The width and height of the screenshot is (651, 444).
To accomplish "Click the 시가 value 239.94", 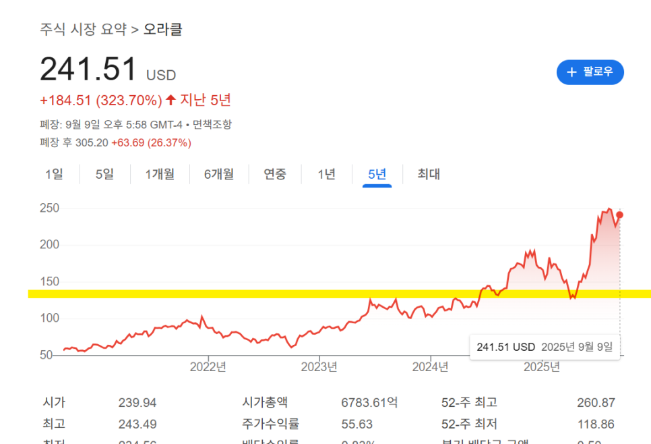I will click(x=137, y=402).
